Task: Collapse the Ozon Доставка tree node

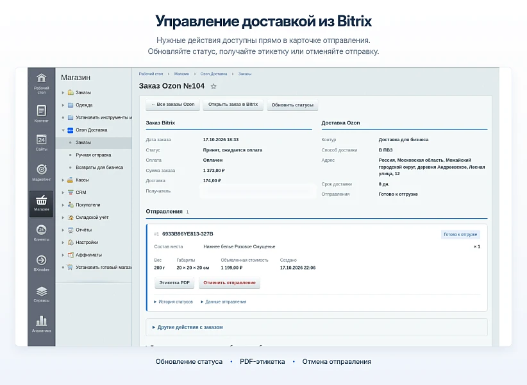Action: point(63,130)
